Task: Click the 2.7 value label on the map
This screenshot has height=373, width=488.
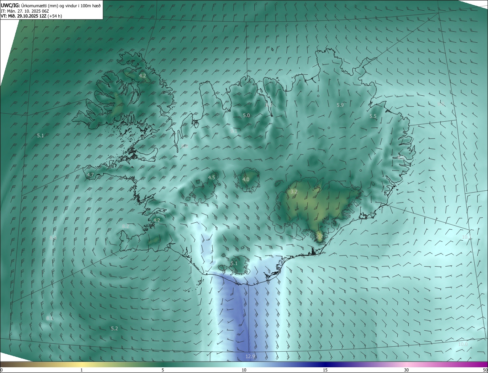Action: [319, 236]
